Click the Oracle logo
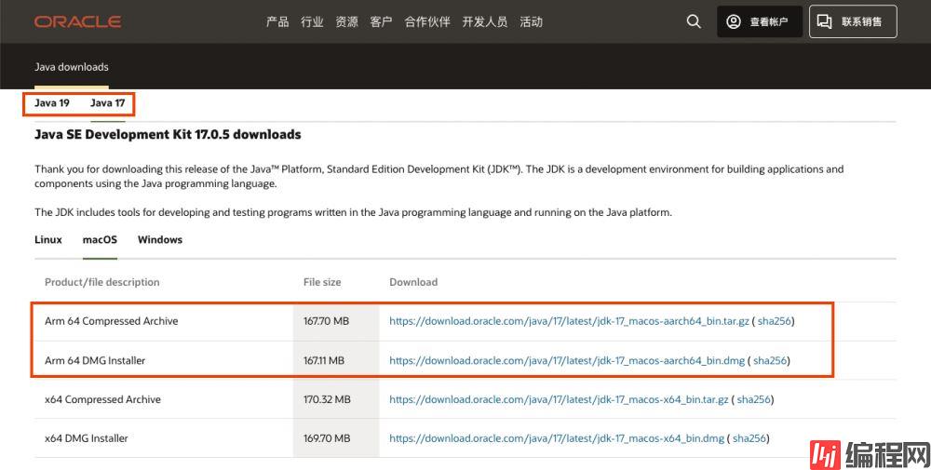931x470 pixels. click(78, 21)
